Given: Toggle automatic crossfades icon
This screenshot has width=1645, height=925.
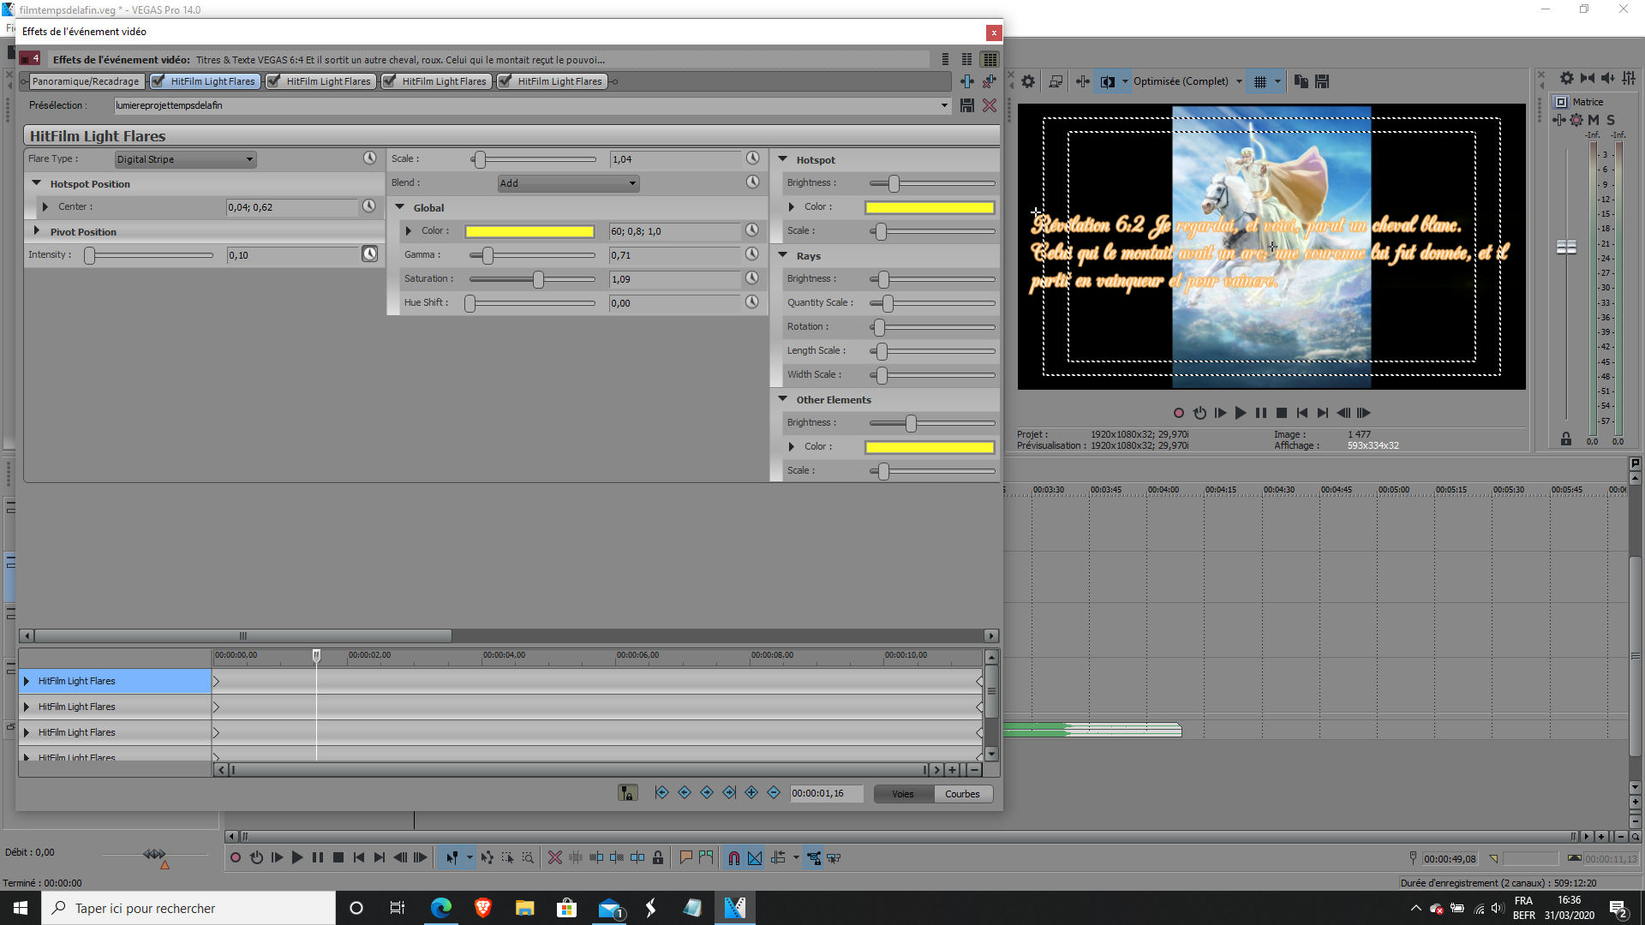Looking at the screenshot, I should (x=755, y=857).
